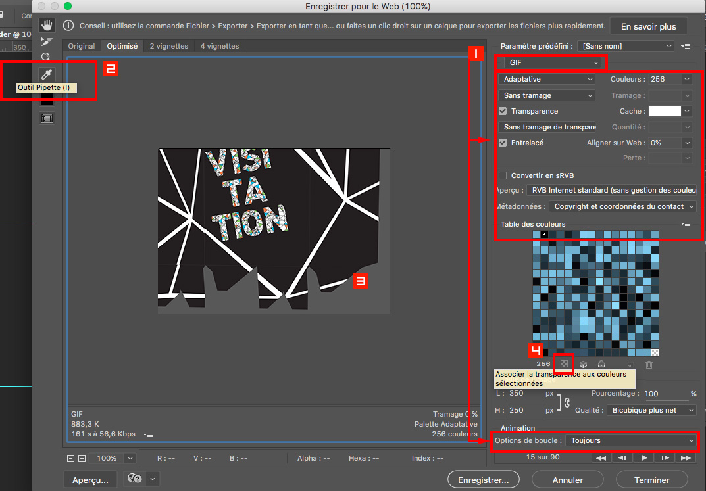This screenshot has width=706, height=491.
Task: Click the Enregistrer button
Action: (483, 480)
